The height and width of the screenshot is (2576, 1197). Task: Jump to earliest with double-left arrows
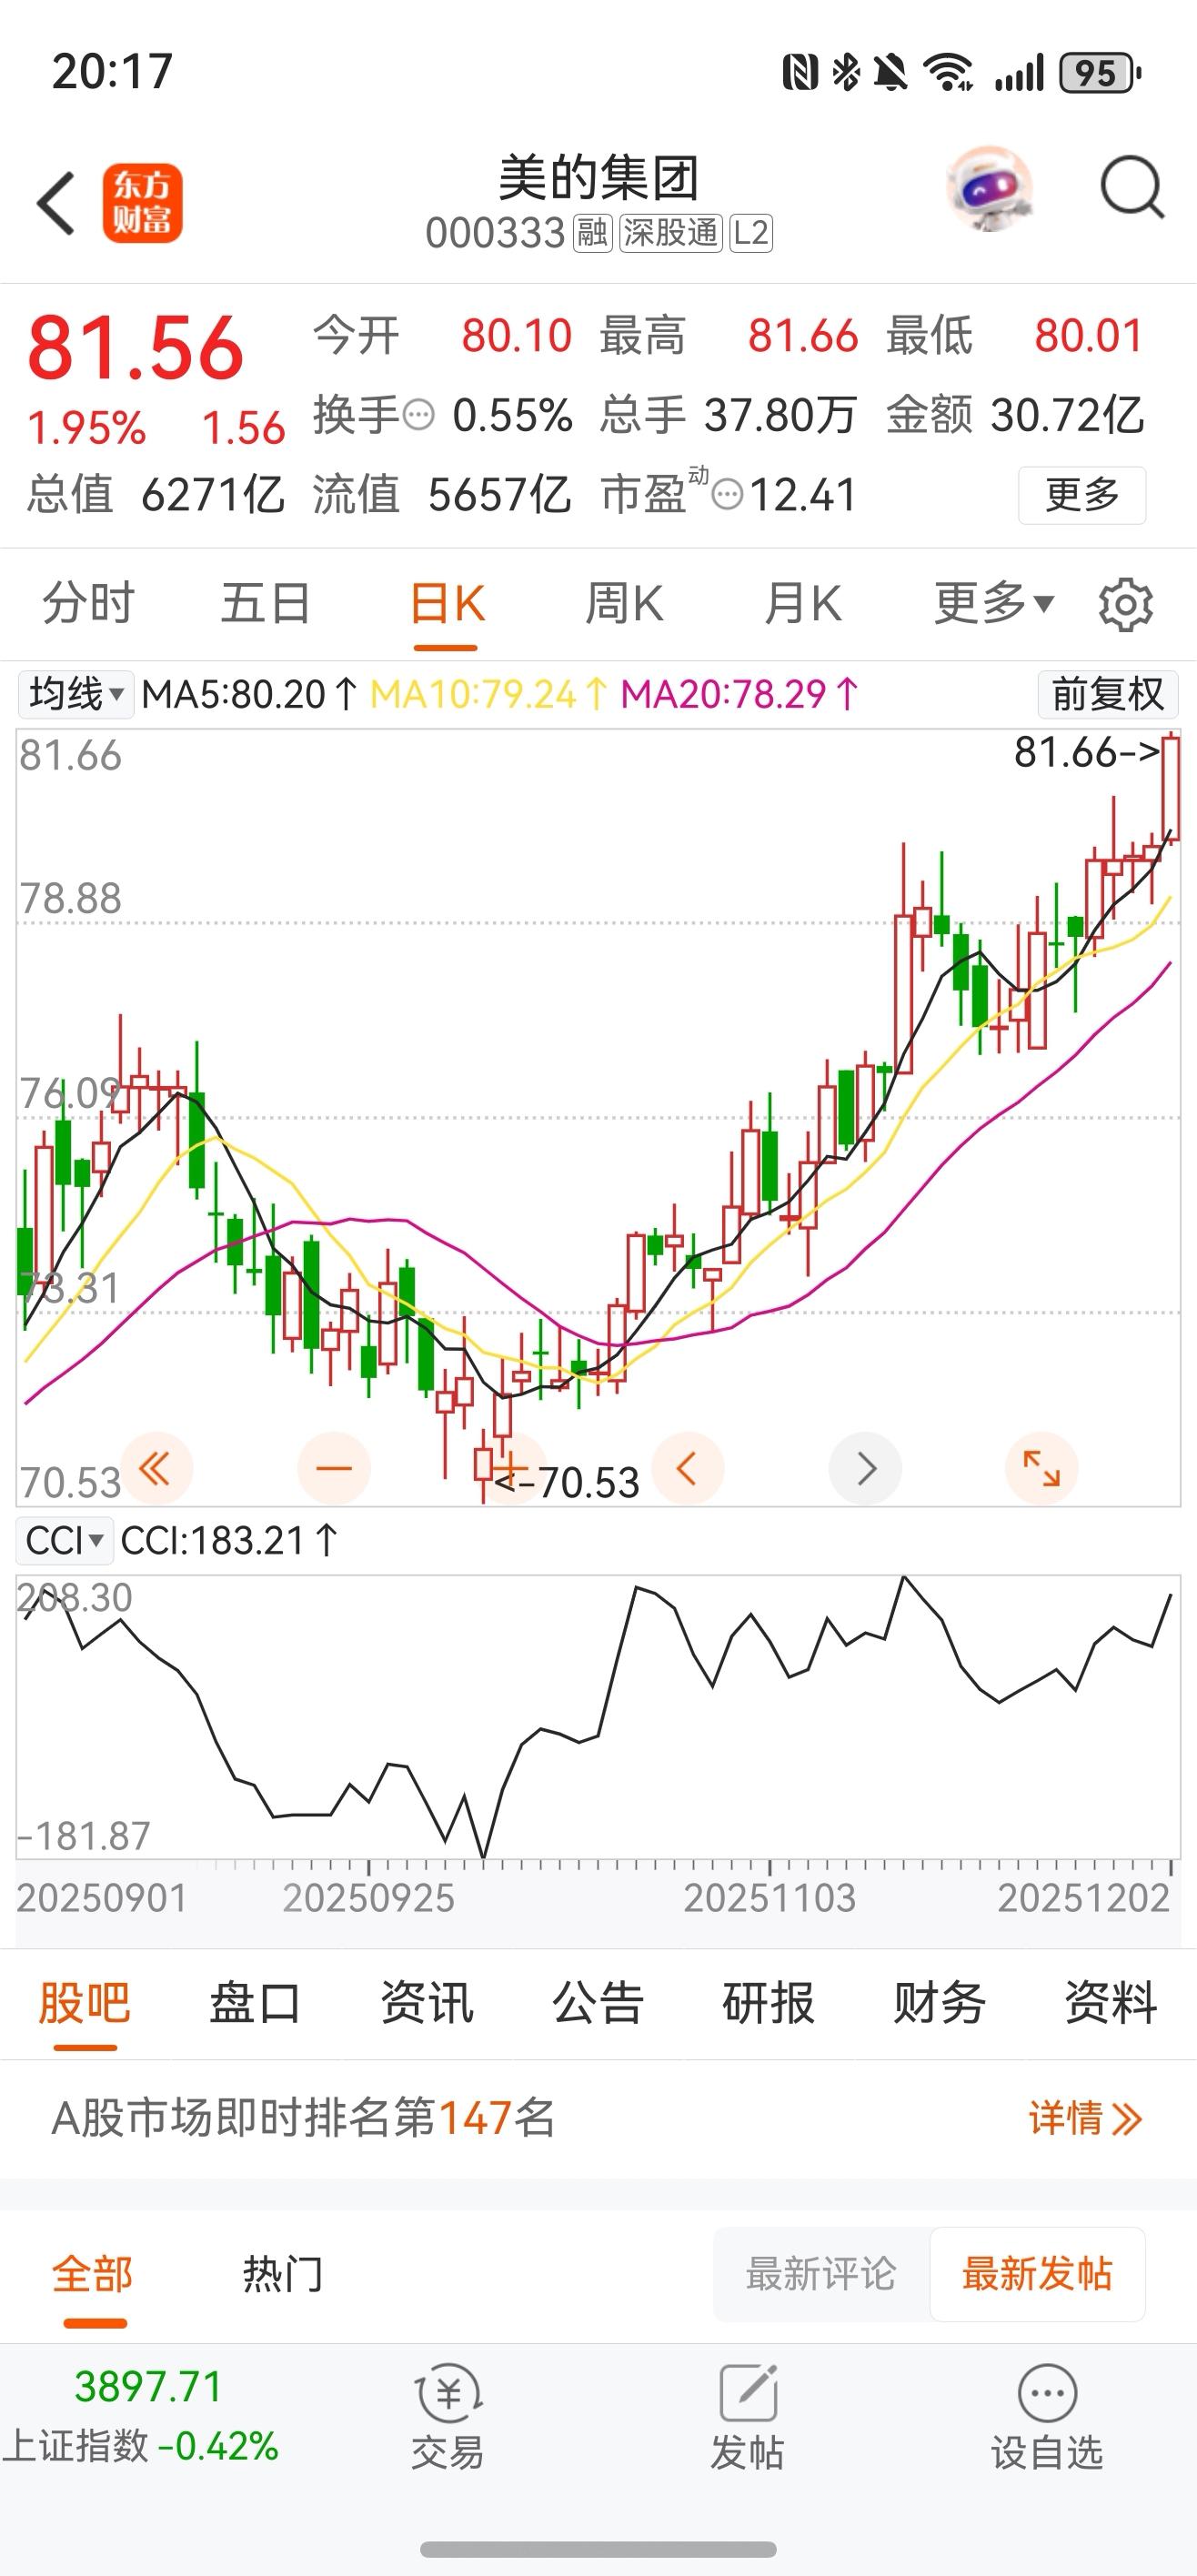coord(156,1468)
